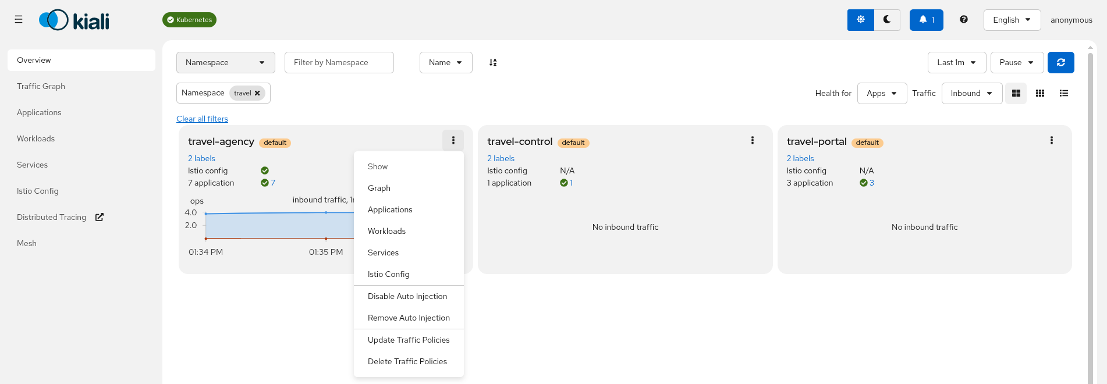Focus the Filter by Namespace input

(339, 62)
